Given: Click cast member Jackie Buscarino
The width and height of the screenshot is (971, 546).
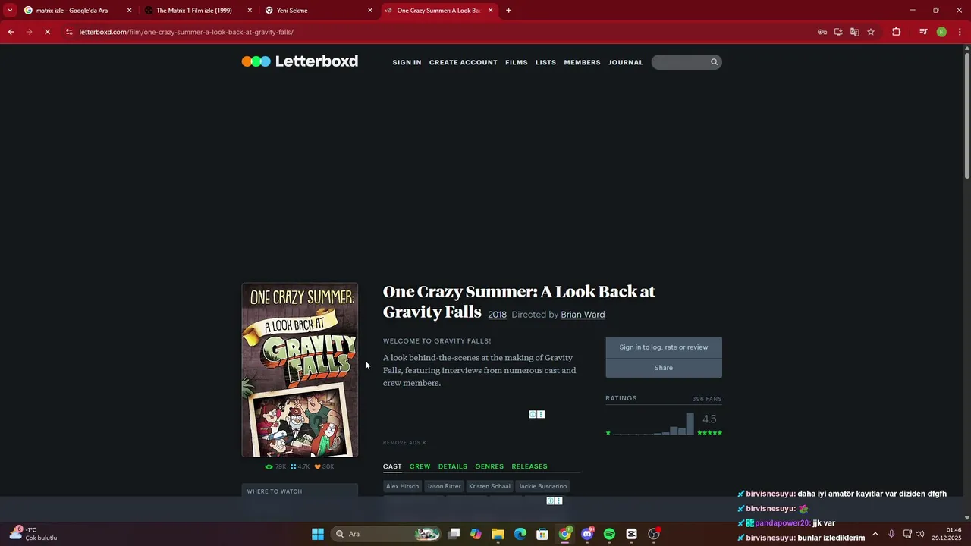Looking at the screenshot, I should pos(542,486).
